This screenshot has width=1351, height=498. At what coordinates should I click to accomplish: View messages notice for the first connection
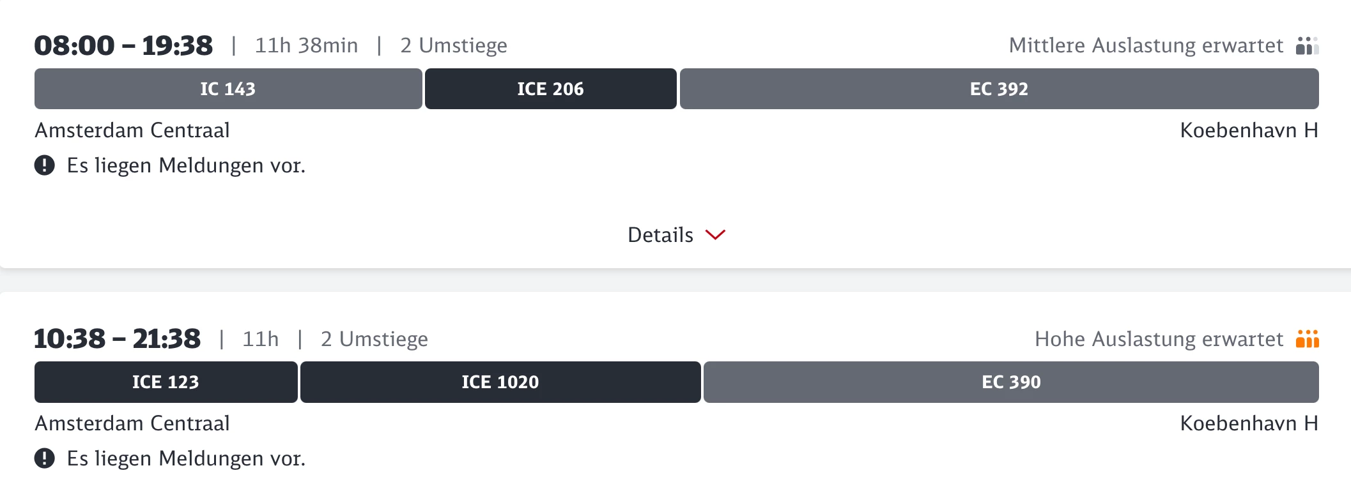coord(186,165)
